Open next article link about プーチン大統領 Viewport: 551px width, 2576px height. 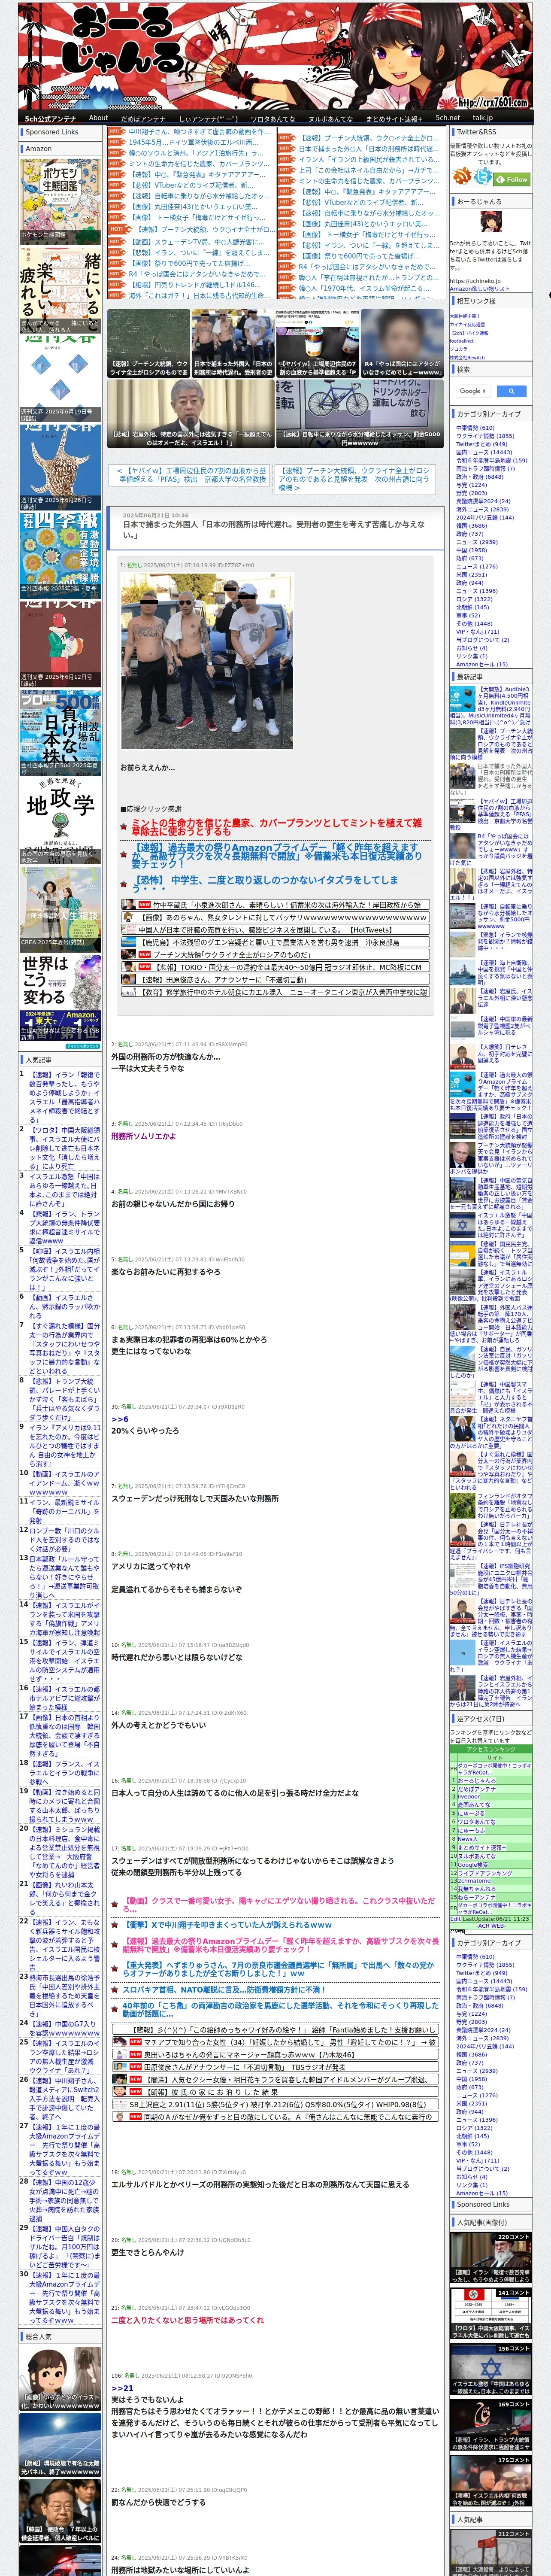click(355, 479)
